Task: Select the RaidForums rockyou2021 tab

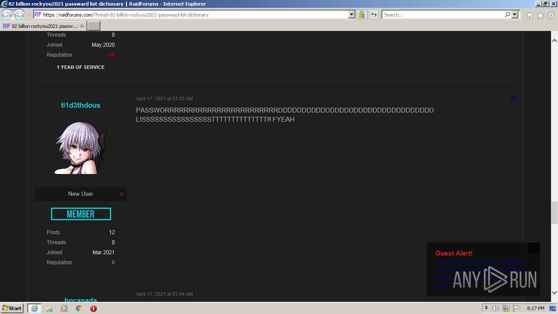Action: tap(43, 26)
